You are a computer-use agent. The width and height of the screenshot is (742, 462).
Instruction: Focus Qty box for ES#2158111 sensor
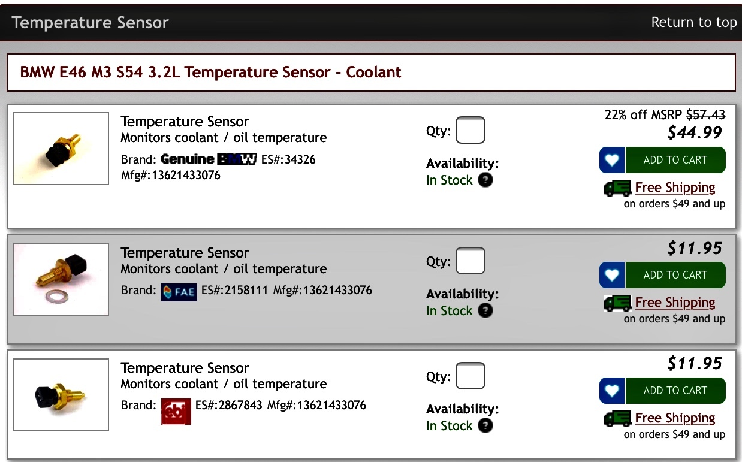[x=470, y=261]
